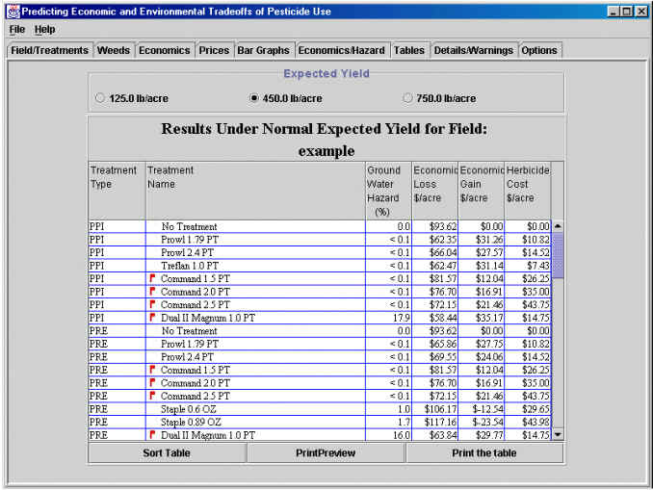Click the table's vertical scrollbar thumb

pyautogui.click(x=558, y=254)
